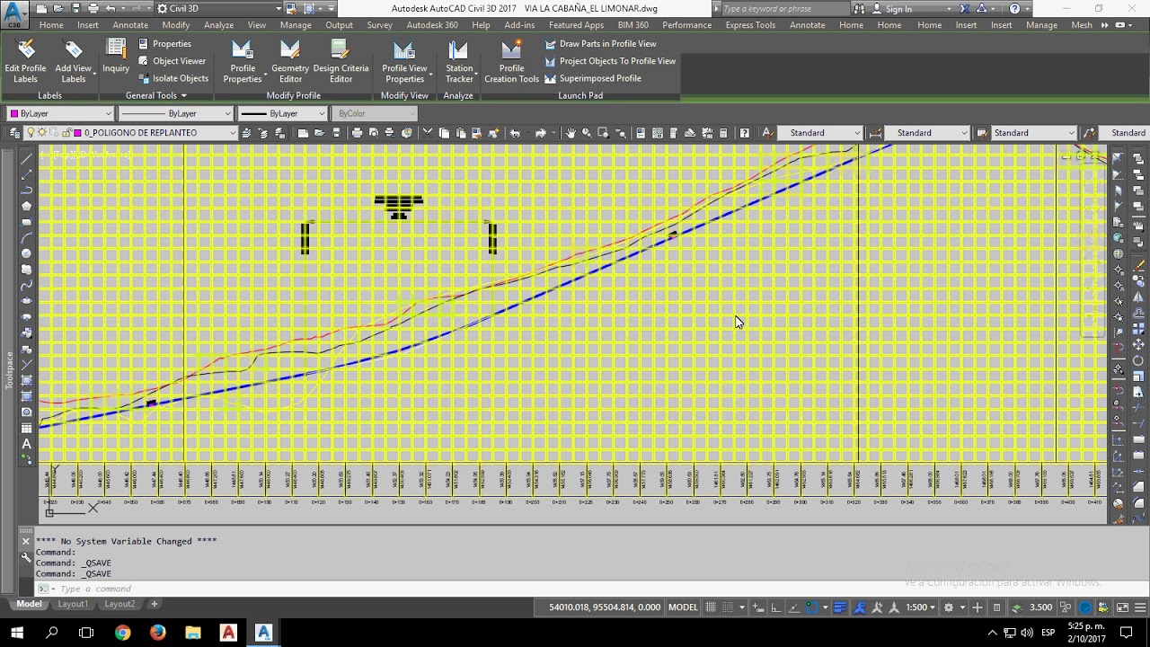Open Edit Profile Labels tool

[x=25, y=61]
